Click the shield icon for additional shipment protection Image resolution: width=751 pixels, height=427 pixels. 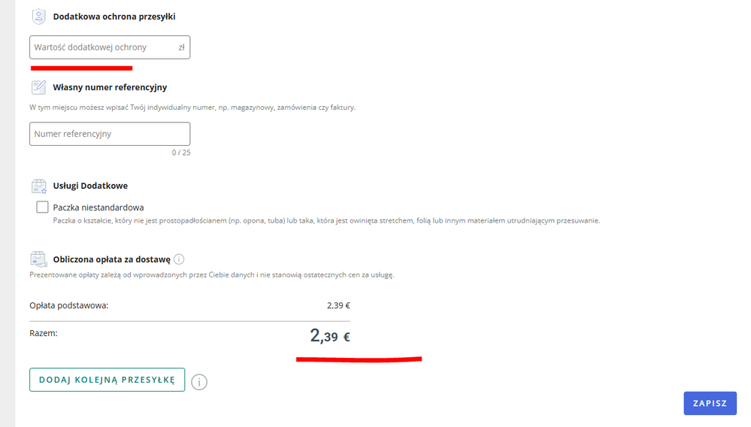pyautogui.click(x=39, y=17)
